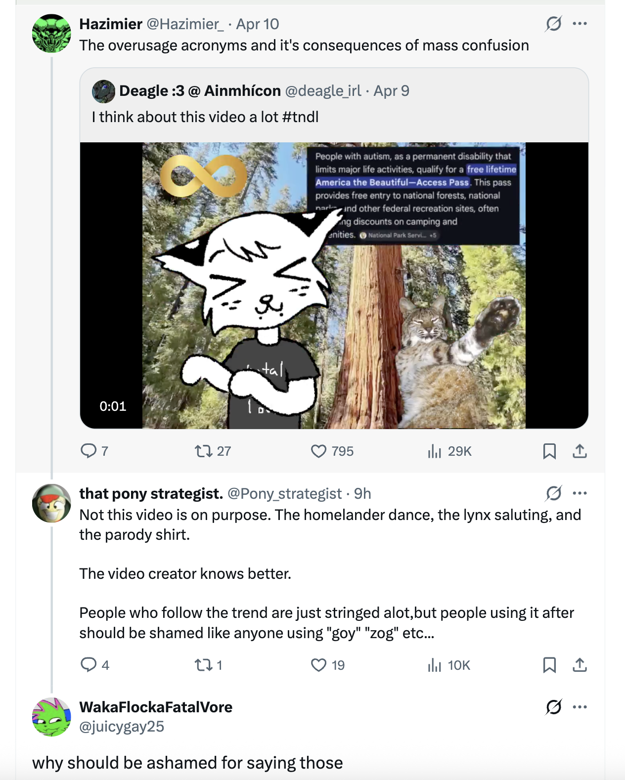Reply to Hazimier's post

[x=89, y=451]
